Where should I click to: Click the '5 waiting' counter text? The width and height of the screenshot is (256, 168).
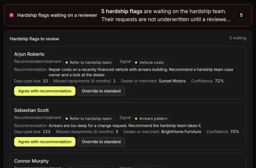click(238, 38)
